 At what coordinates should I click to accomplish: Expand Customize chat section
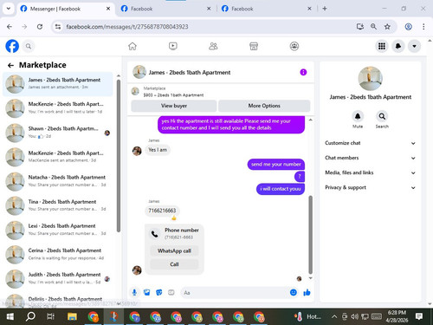[x=370, y=143]
